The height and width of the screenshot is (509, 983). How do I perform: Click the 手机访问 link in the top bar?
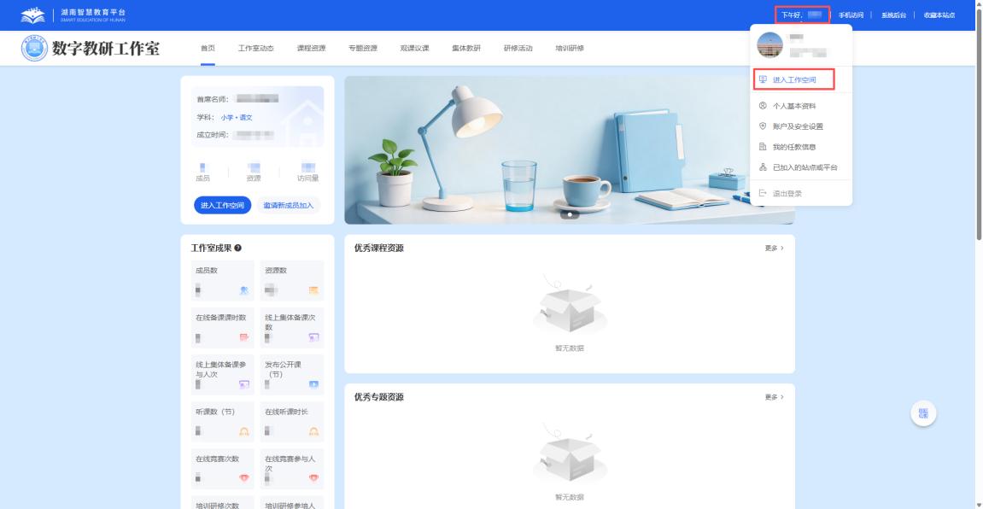tap(851, 15)
